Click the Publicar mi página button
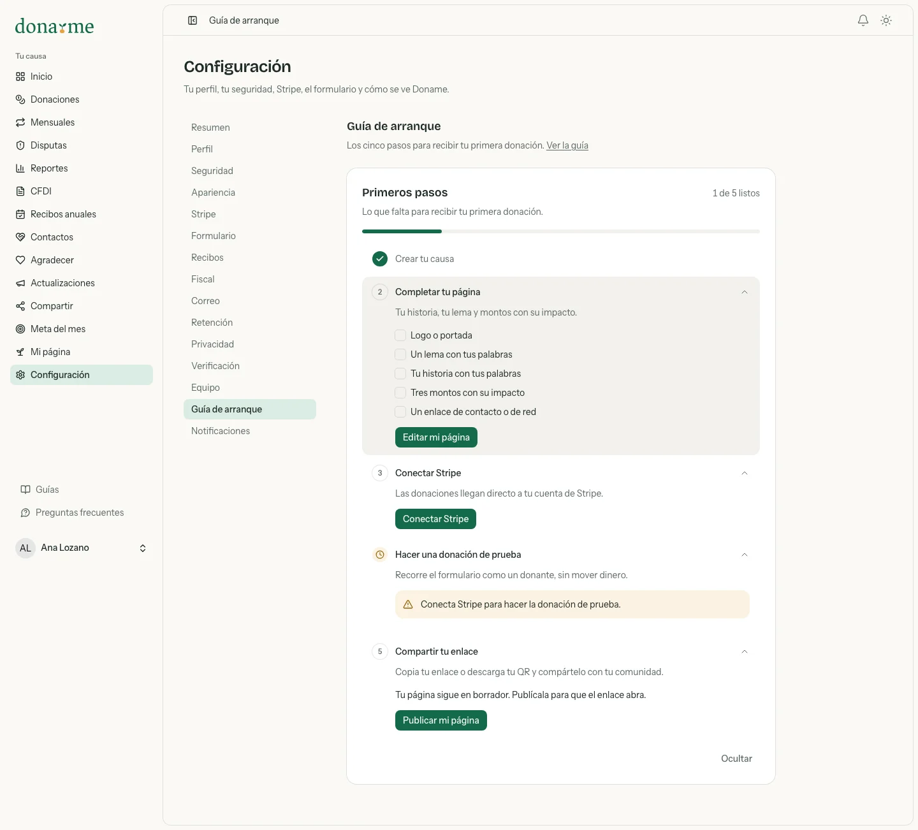This screenshot has width=918, height=830. tap(441, 720)
